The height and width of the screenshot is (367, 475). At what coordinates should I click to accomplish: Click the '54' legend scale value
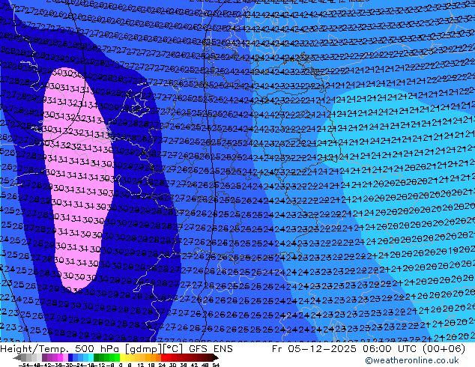click(216, 365)
